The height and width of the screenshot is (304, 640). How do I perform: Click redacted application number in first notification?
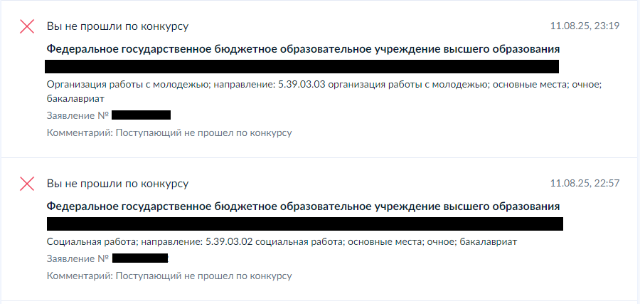click(x=141, y=115)
